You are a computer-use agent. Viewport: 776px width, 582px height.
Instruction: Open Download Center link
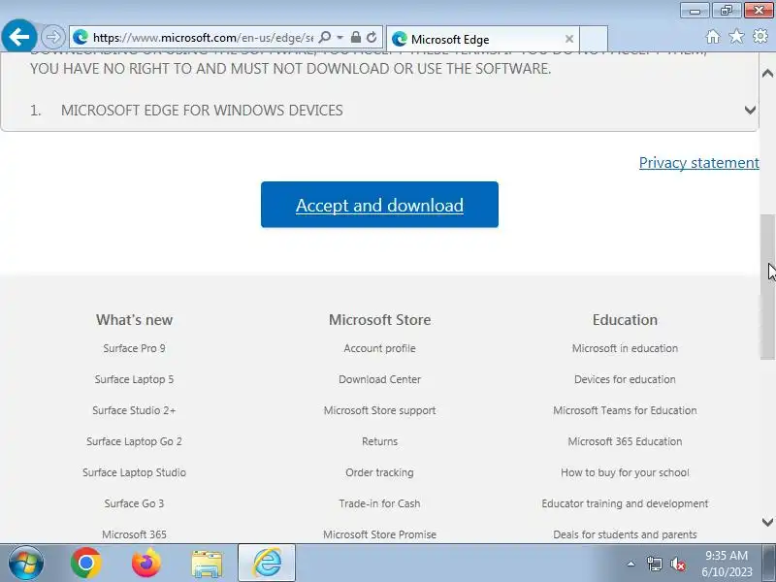379,379
